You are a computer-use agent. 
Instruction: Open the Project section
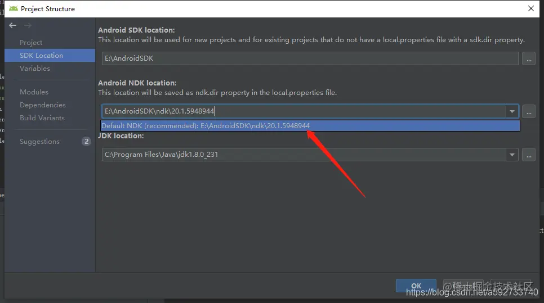click(31, 43)
